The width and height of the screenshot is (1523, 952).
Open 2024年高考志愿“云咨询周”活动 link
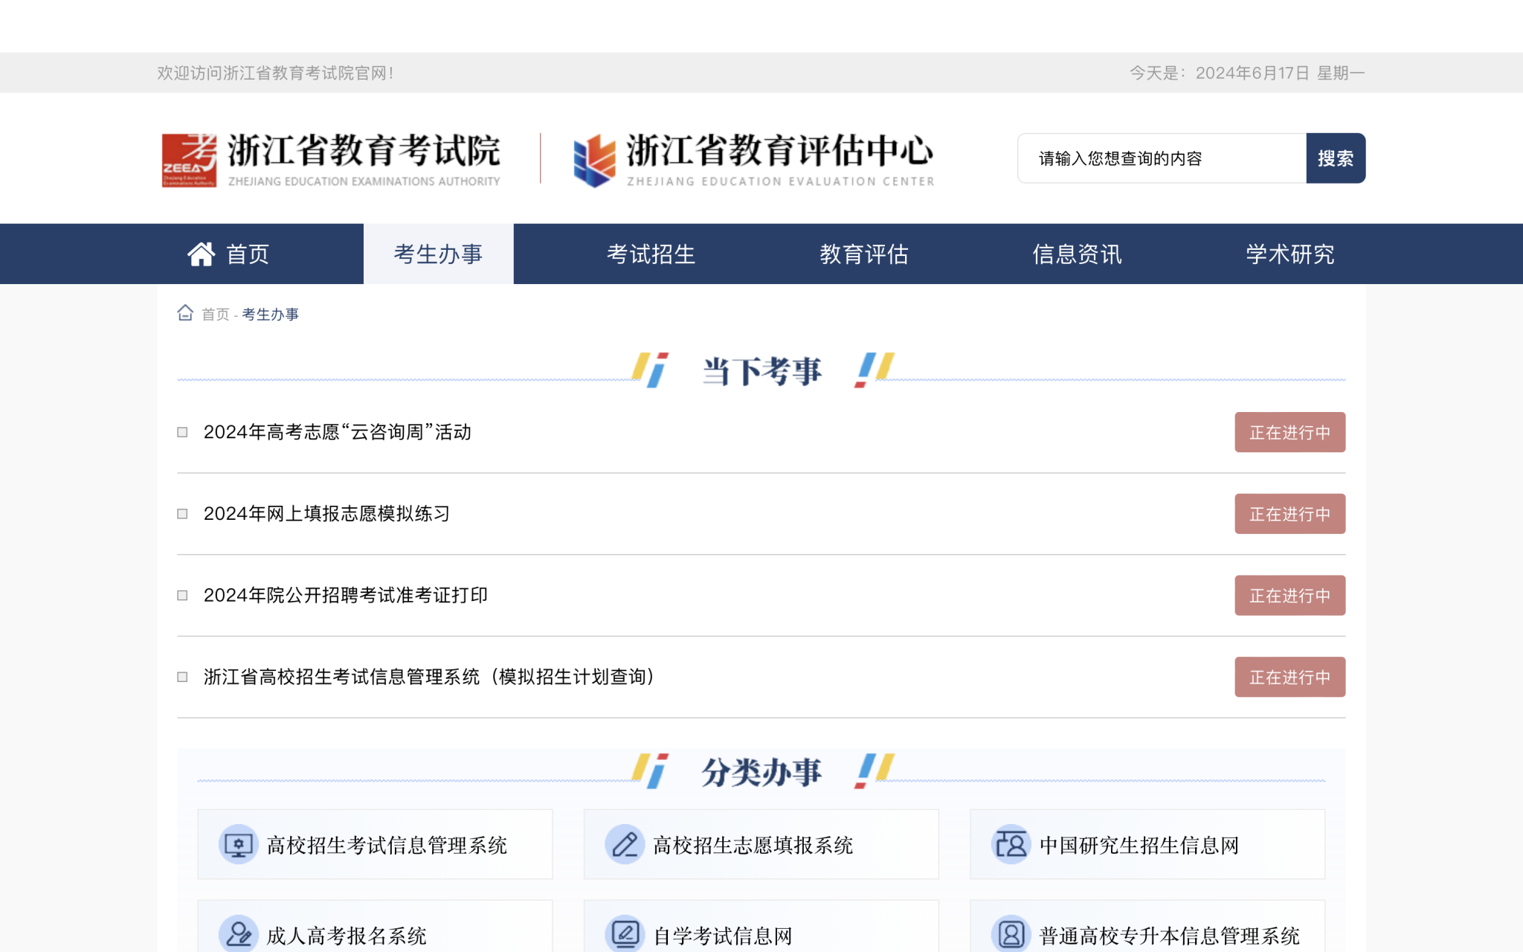point(338,432)
